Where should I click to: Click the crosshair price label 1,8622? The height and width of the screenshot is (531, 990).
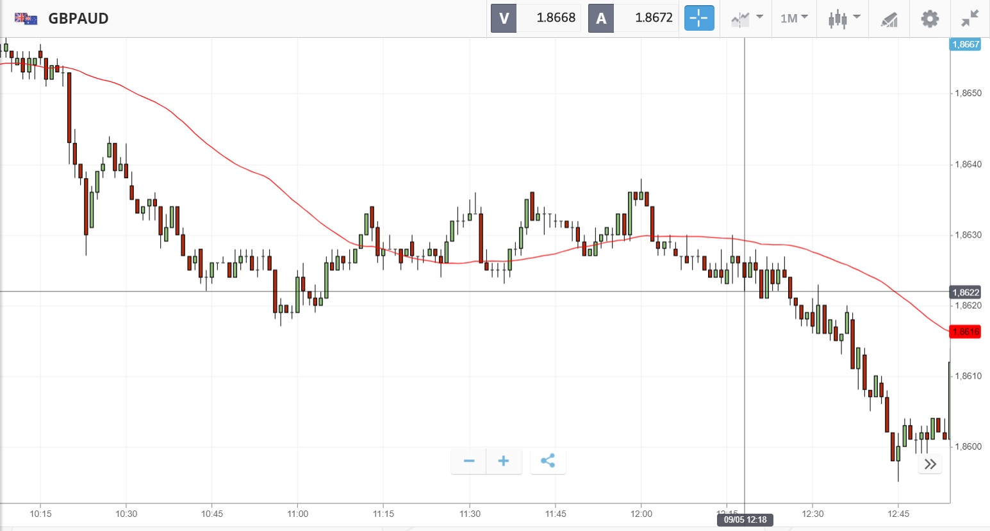966,293
